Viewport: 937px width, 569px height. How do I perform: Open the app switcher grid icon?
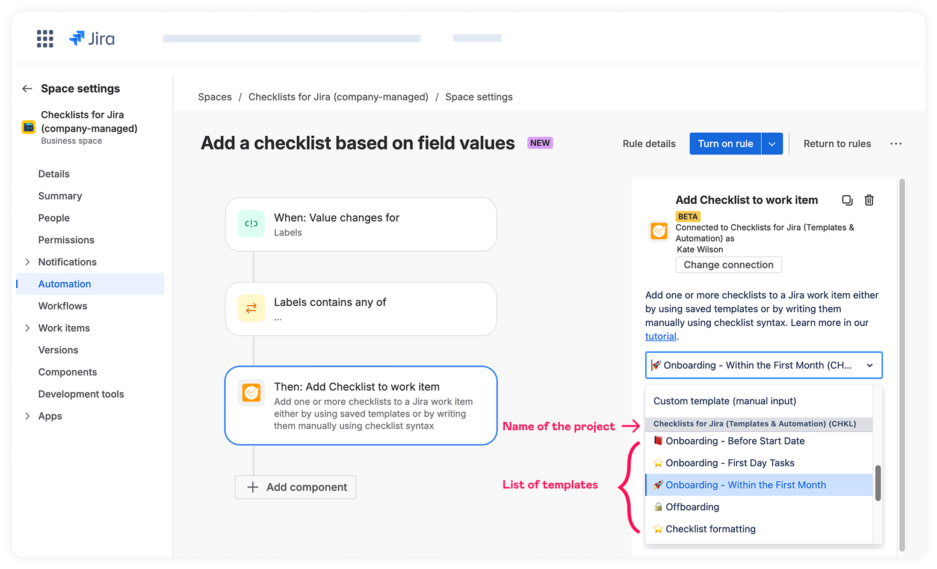tap(45, 38)
